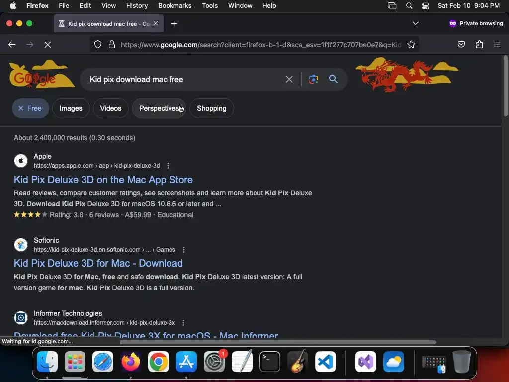Open Visual Studio Code from the dock

tap(325, 361)
